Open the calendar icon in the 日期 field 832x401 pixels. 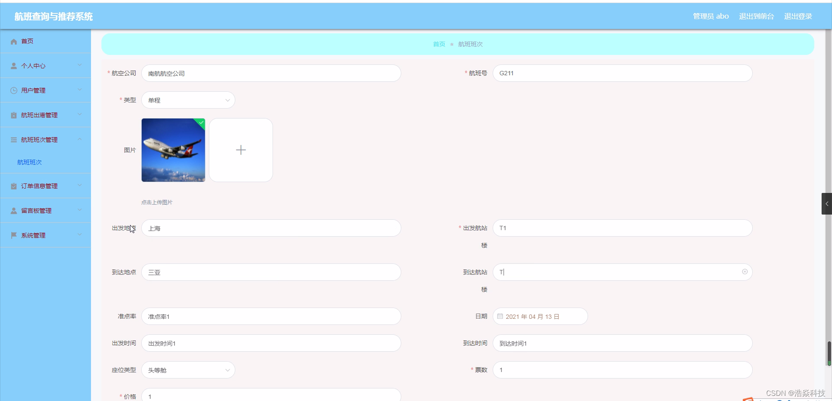pos(500,316)
